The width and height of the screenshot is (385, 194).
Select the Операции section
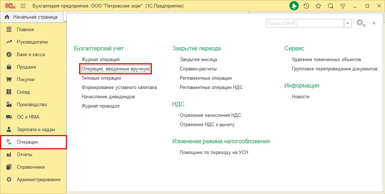coord(33,142)
